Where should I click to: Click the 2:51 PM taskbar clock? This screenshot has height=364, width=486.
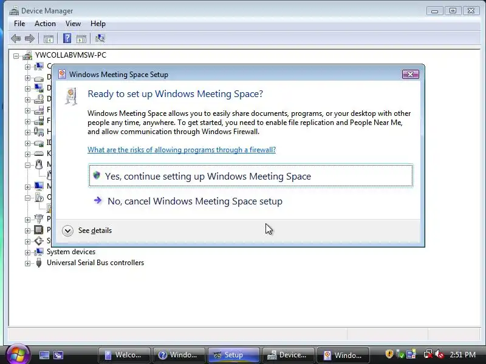click(x=462, y=354)
